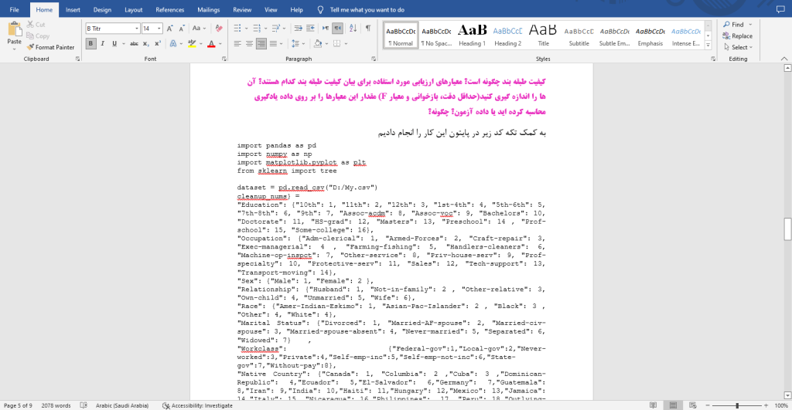Open the comments icon at top right
This screenshot has height=410, width=792.
click(780, 9)
